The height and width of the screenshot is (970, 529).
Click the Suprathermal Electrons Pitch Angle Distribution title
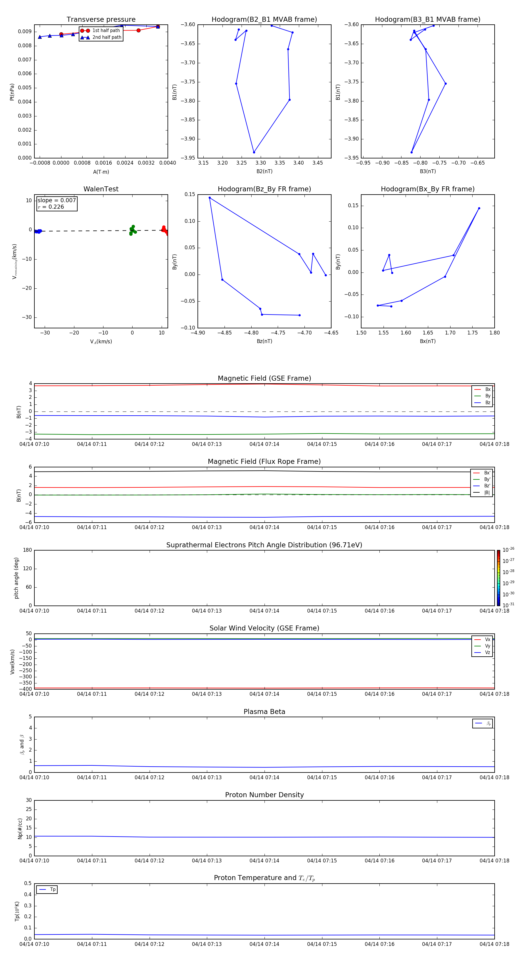pyautogui.click(x=264, y=545)
